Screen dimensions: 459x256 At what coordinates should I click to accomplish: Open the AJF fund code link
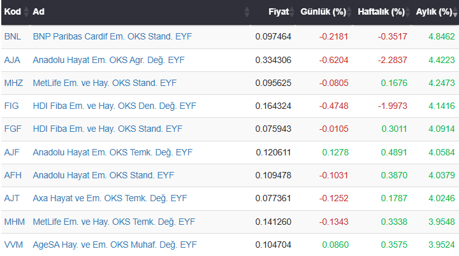(11, 152)
